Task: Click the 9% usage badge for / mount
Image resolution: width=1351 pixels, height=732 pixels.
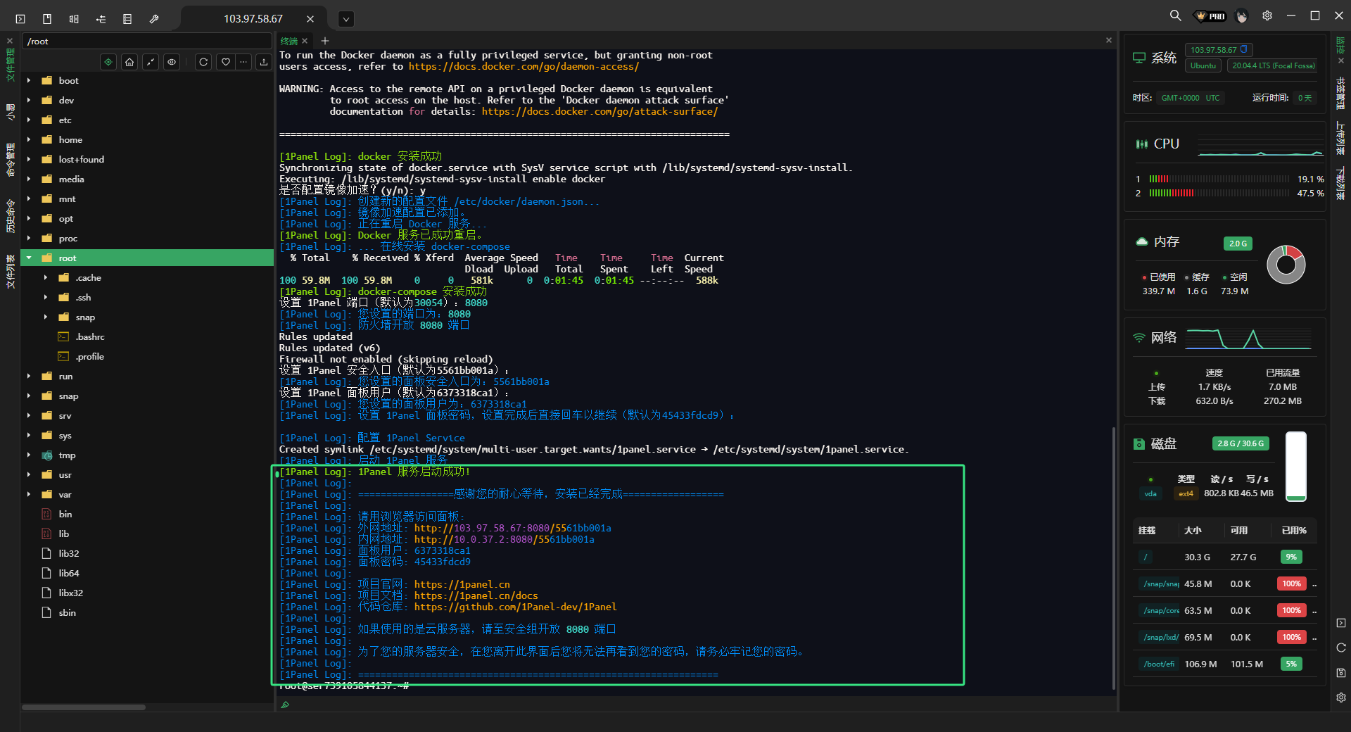Action: click(x=1291, y=557)
